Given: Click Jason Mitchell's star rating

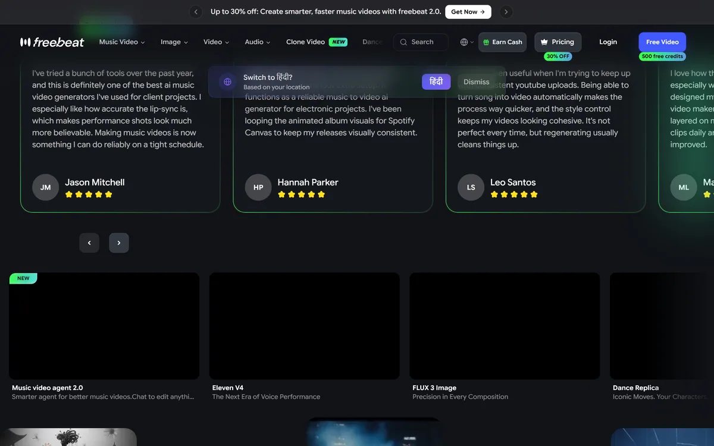Looking at the screenshot, I should pos(89,194).
